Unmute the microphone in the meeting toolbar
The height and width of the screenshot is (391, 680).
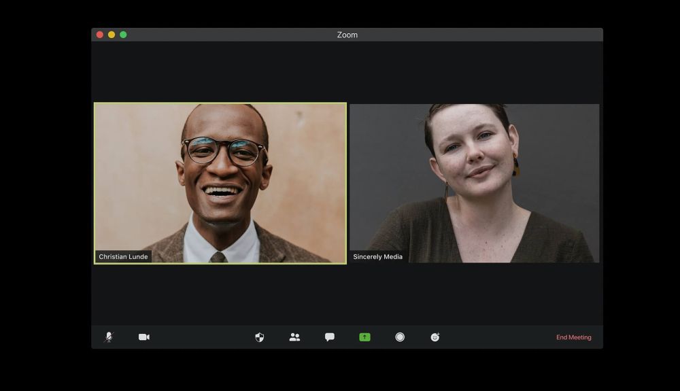click(109, 337)
